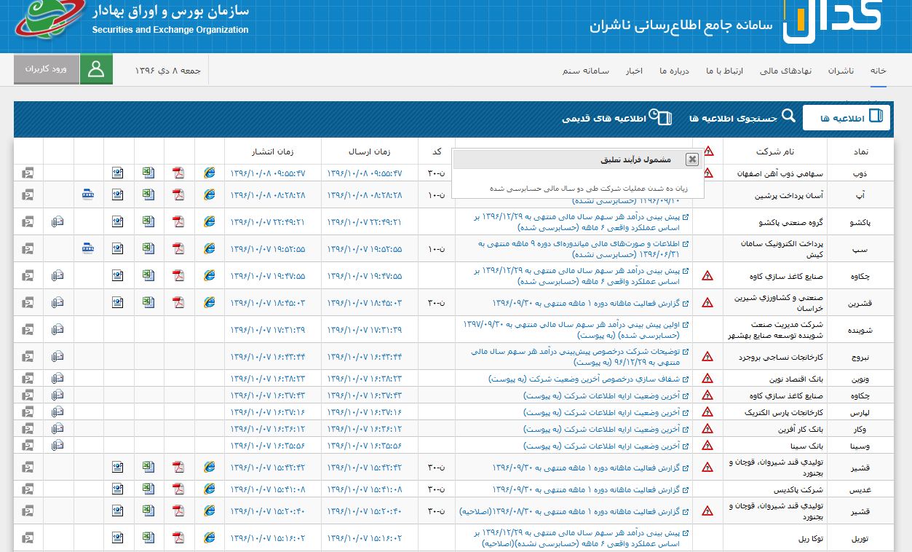Click the ورود کاربران login button
The image size is (912, 552).
(47, 69)
